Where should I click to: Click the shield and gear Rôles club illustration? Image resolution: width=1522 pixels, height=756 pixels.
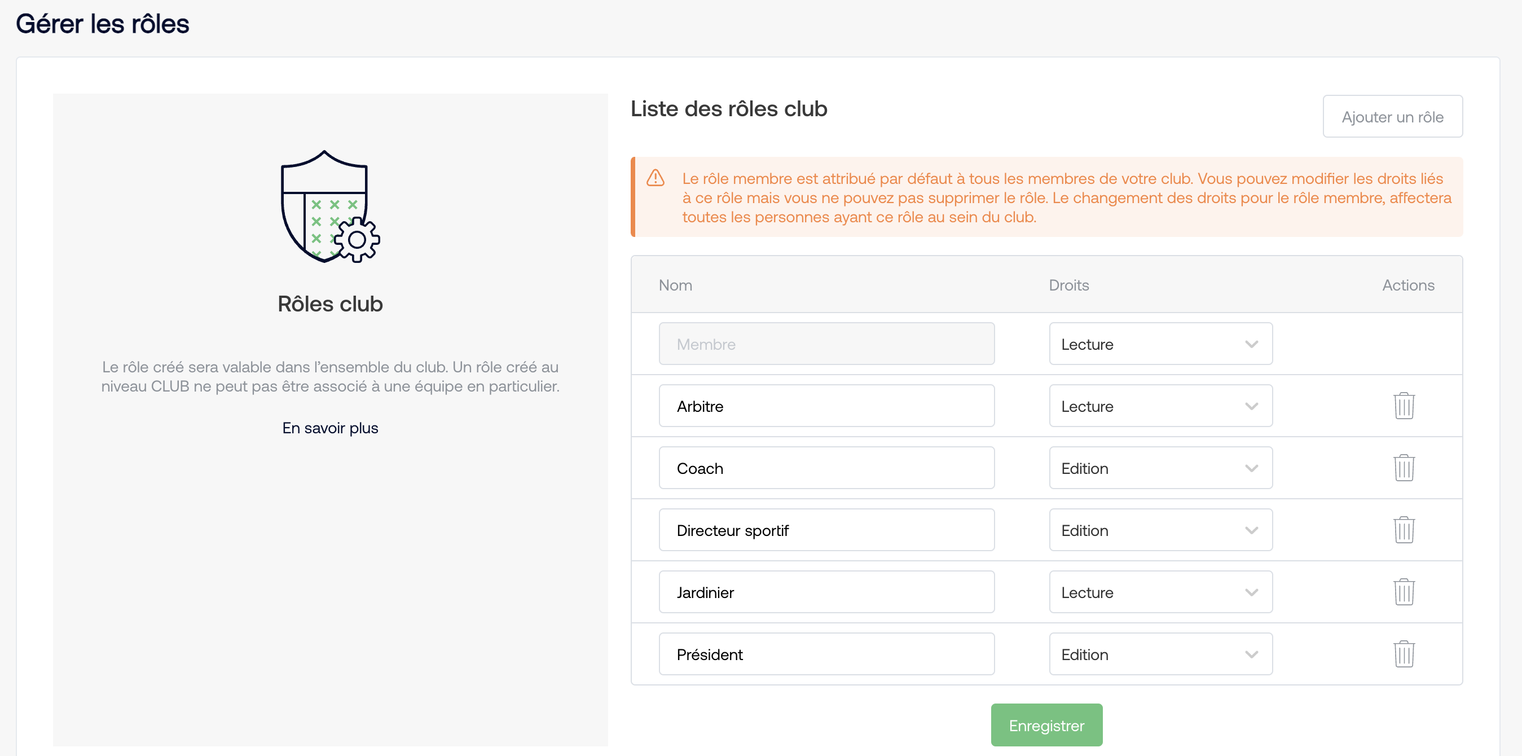click(329, 206)
